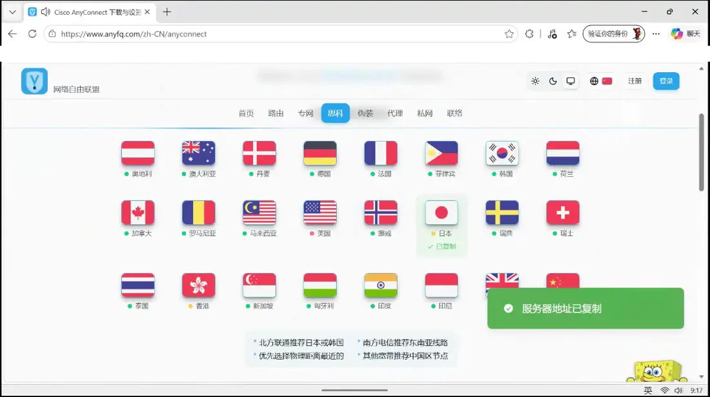Open the 首页 navigation tab
The height and width of the screenshot is (397, 710).
247,113
